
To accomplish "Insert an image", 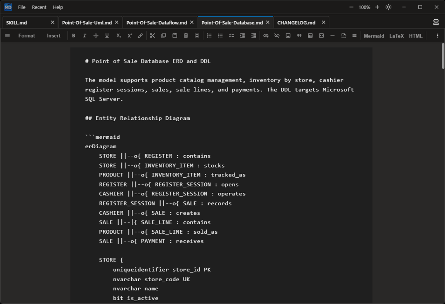I will (x=288, y=36).
